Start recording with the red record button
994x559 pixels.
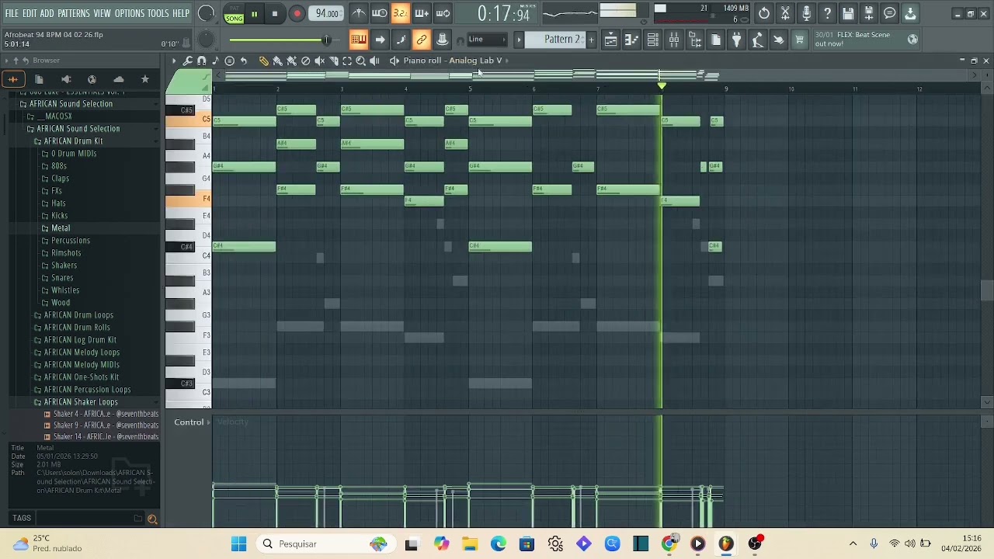[297, 13]
